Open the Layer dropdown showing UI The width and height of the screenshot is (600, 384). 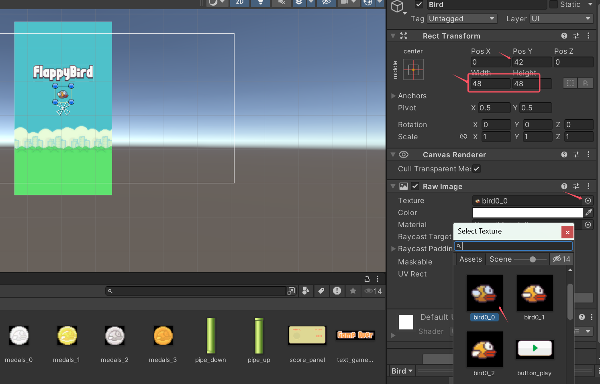(561, 19)
